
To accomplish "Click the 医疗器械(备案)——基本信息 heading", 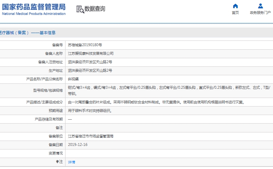I will (x=27, y=33).
